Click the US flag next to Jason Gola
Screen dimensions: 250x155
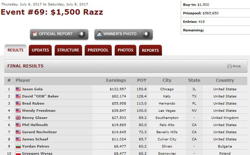pyautogui.click(x=18, y=89)
